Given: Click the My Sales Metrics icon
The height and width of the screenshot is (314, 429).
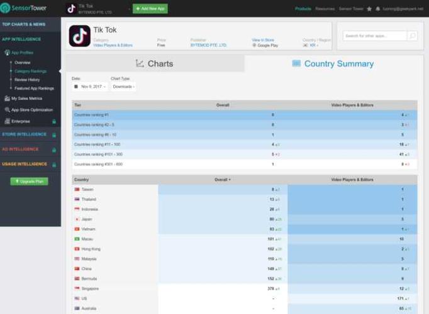Looking at the screenshot, I should (7, 99).
